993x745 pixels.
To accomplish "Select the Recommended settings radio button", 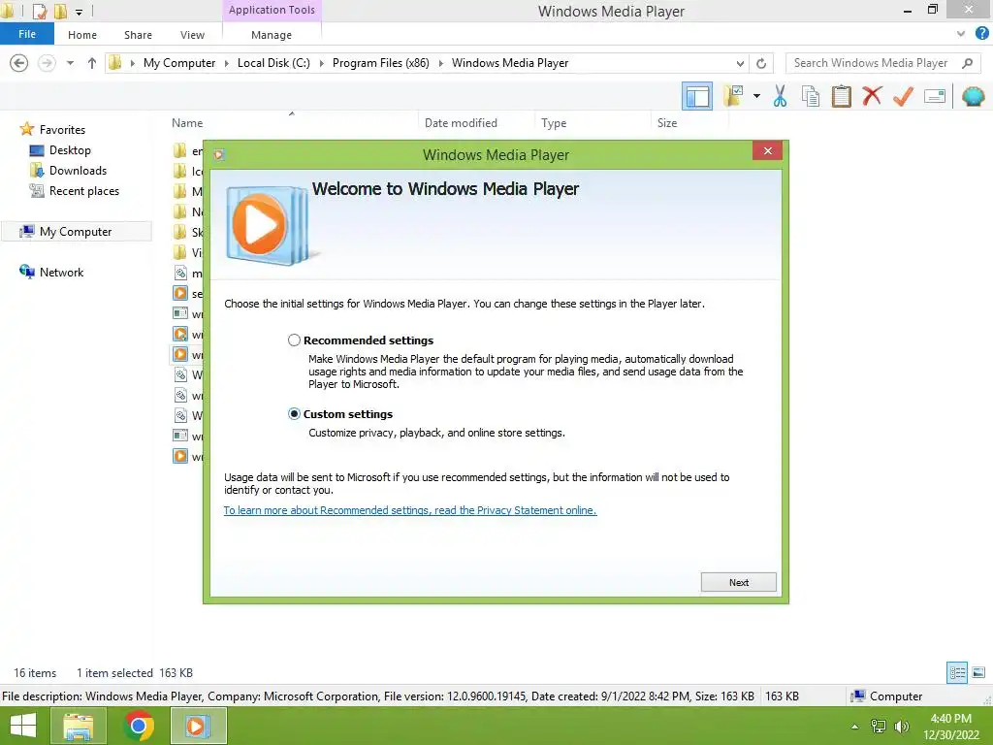I will coord(294,340).
